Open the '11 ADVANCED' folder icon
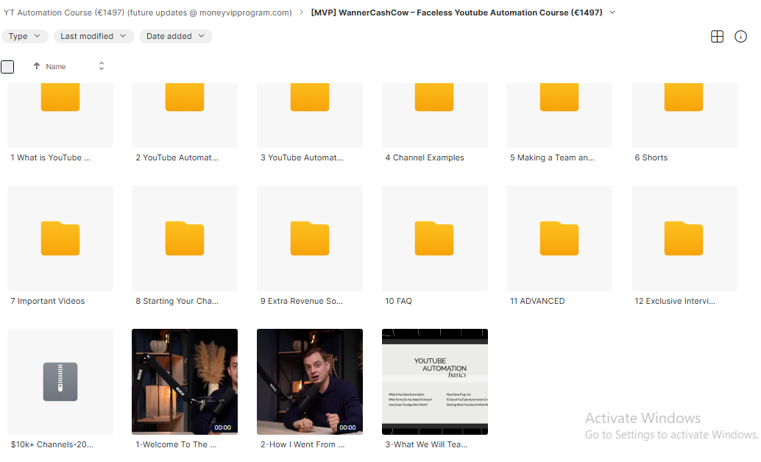The height and width of the screenshot is (462, 761). click(559, 238)
